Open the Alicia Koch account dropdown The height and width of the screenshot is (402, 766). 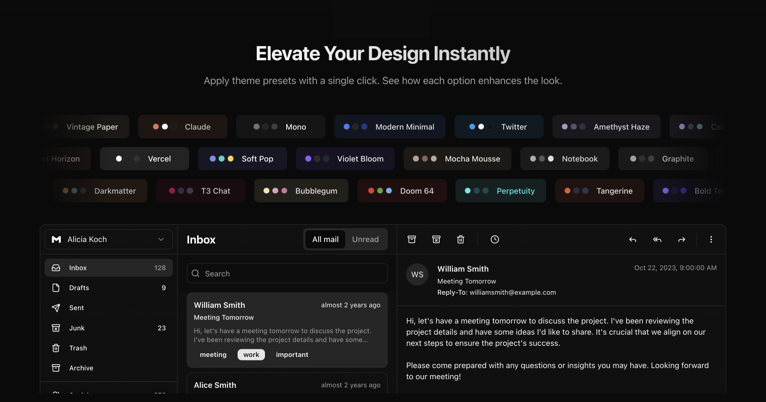108,239
